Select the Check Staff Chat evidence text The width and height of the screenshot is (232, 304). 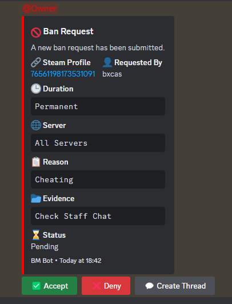point(73,216)
